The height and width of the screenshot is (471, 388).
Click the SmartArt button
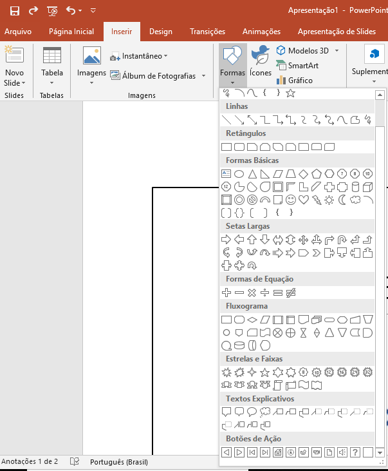302,66
